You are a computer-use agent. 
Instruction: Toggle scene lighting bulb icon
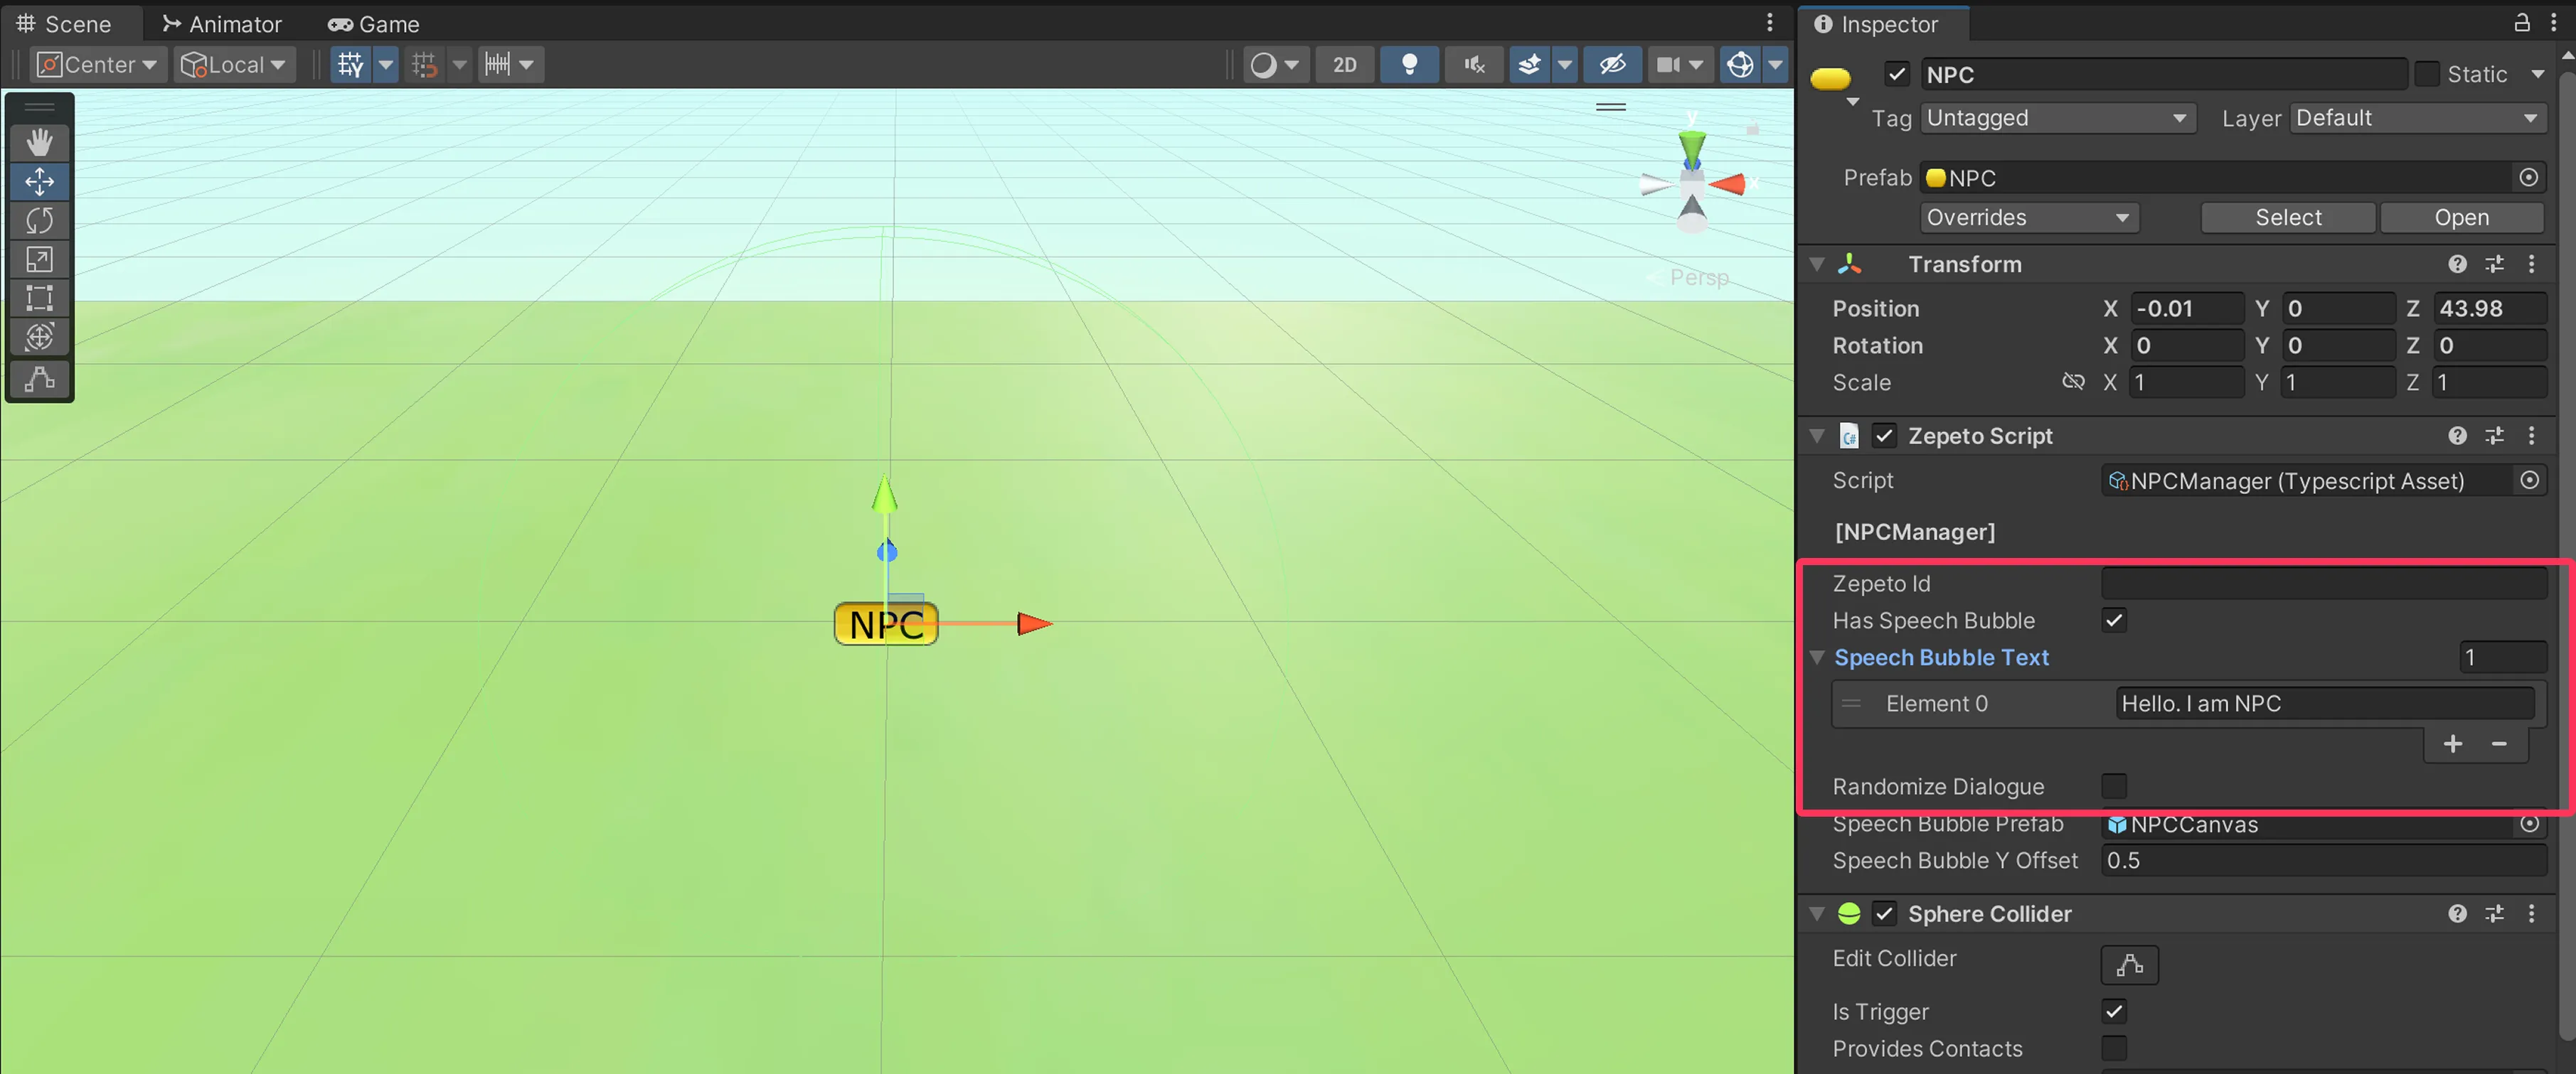pos(1409,65)
